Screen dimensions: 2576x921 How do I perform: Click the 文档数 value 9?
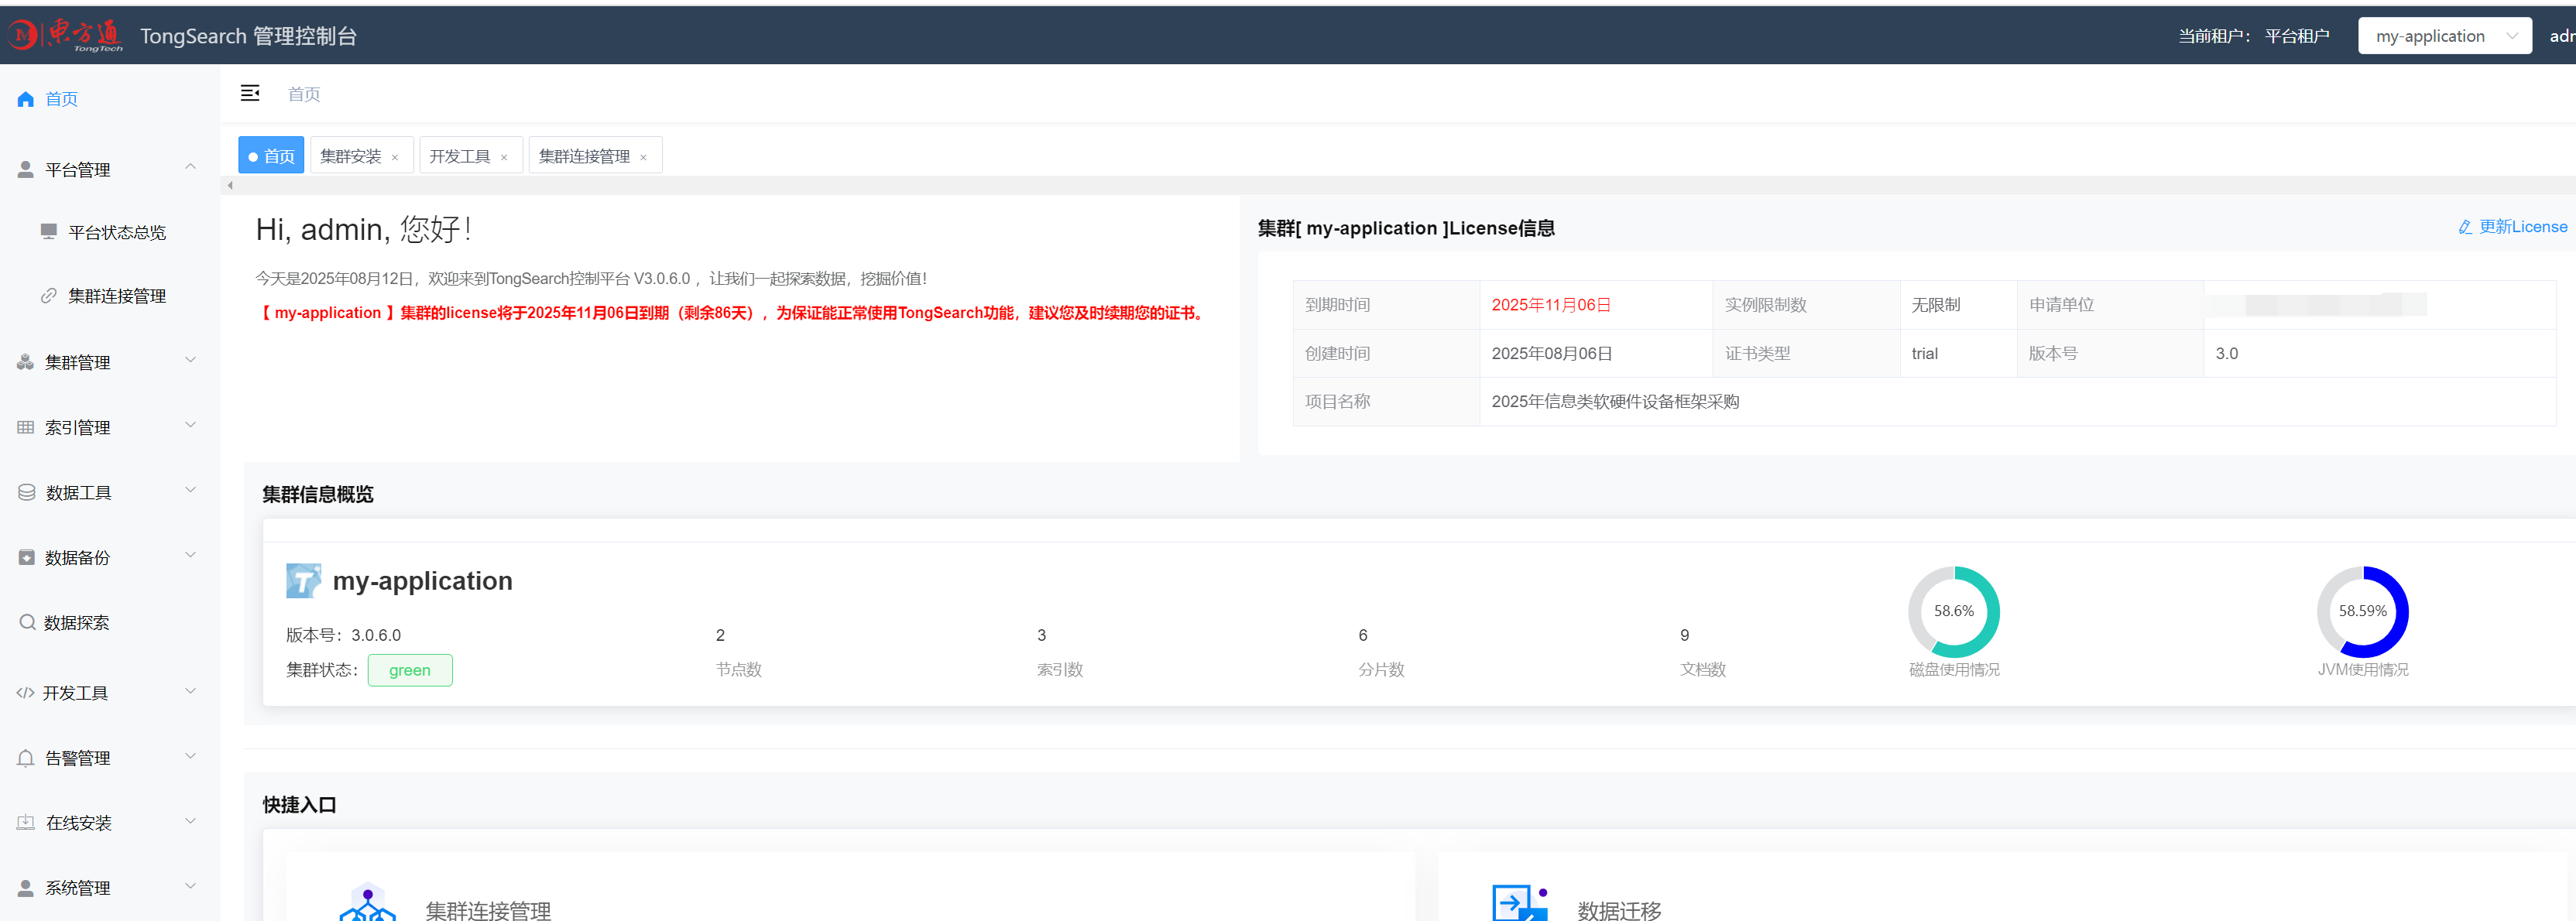pos(1684,635)
